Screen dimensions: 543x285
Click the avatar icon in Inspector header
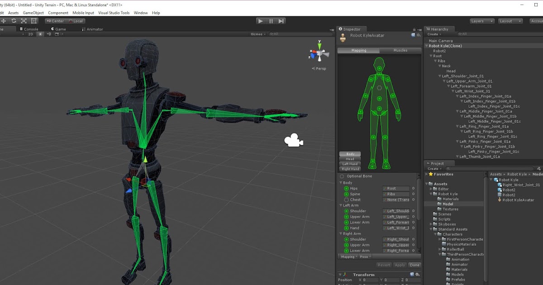(343, 37)
